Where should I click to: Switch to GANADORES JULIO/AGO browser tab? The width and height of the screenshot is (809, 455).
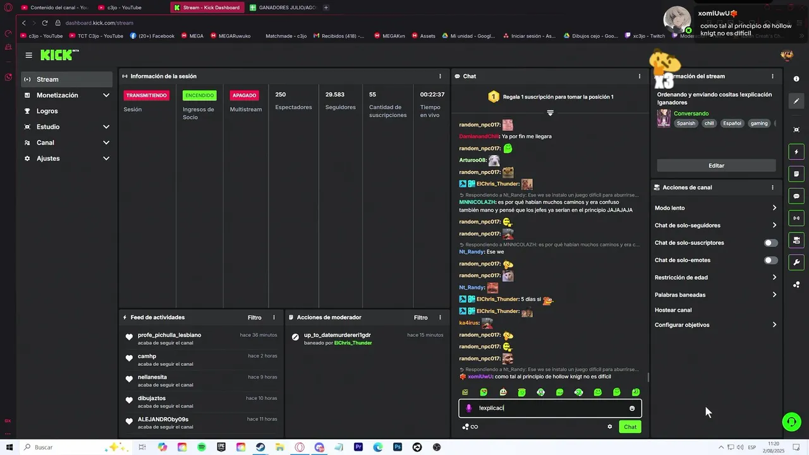tap(284, 8)
